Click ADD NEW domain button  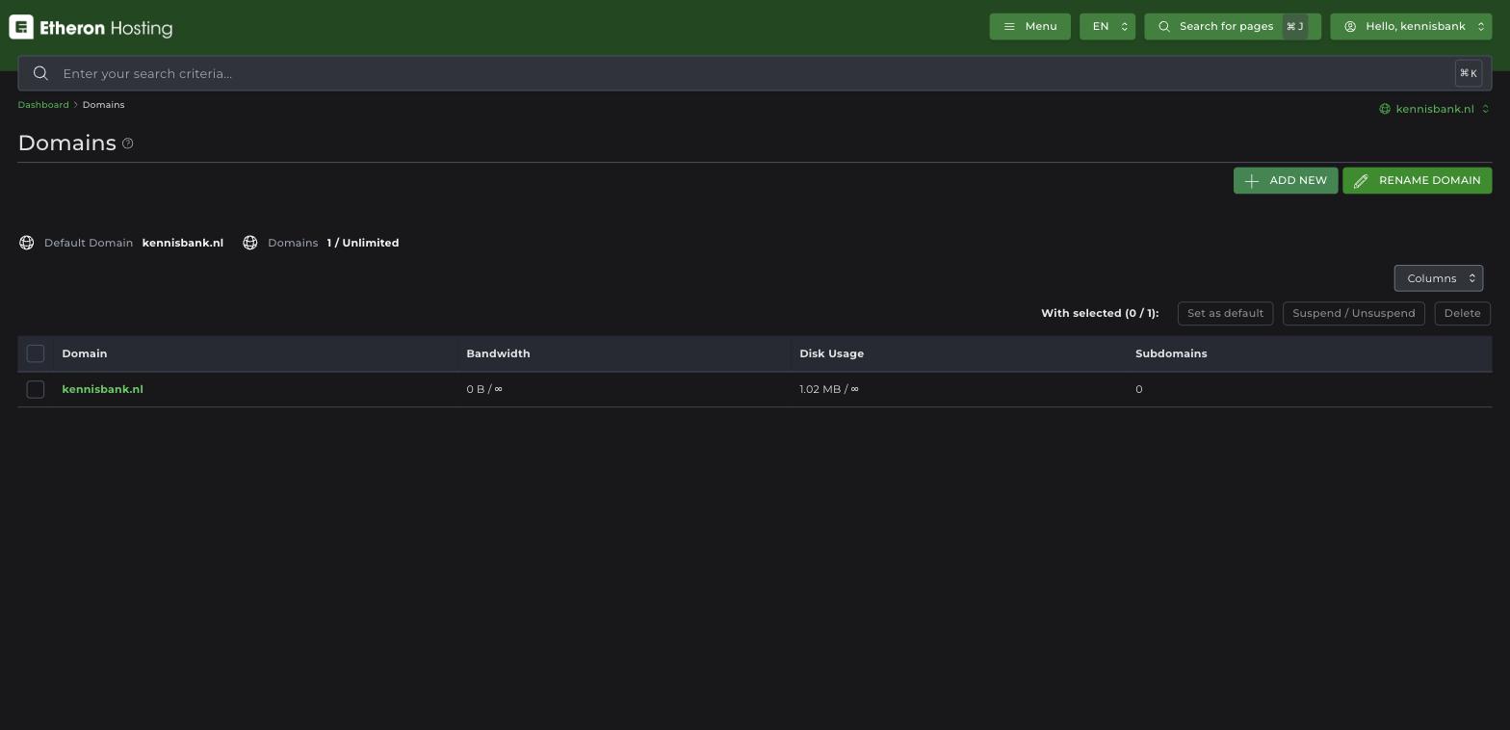tap(1286, 181)
